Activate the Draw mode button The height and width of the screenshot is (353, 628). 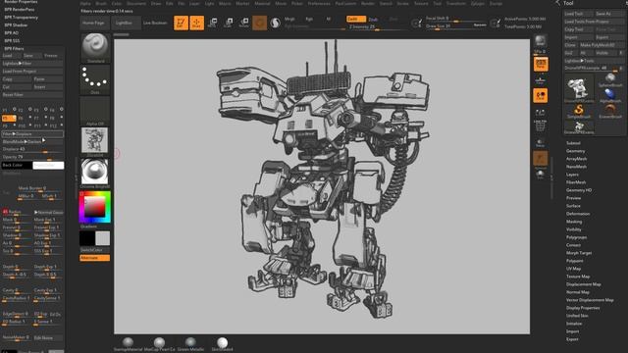tap(196, 23)
